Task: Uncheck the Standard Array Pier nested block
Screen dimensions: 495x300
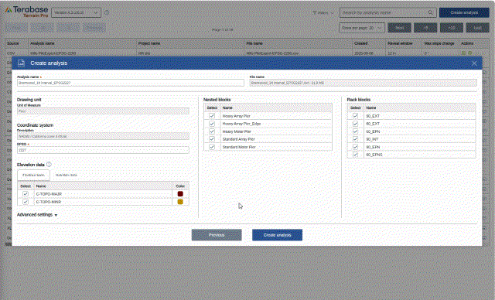Action: (212, 139)
